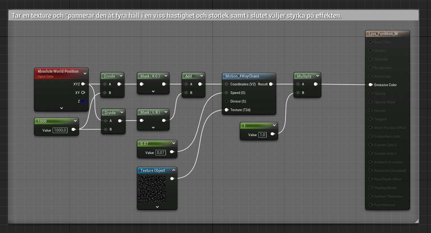Click the Divisor (S) input pin
The height and width of the screenshot is (233, 431).
tap(226, 101)
